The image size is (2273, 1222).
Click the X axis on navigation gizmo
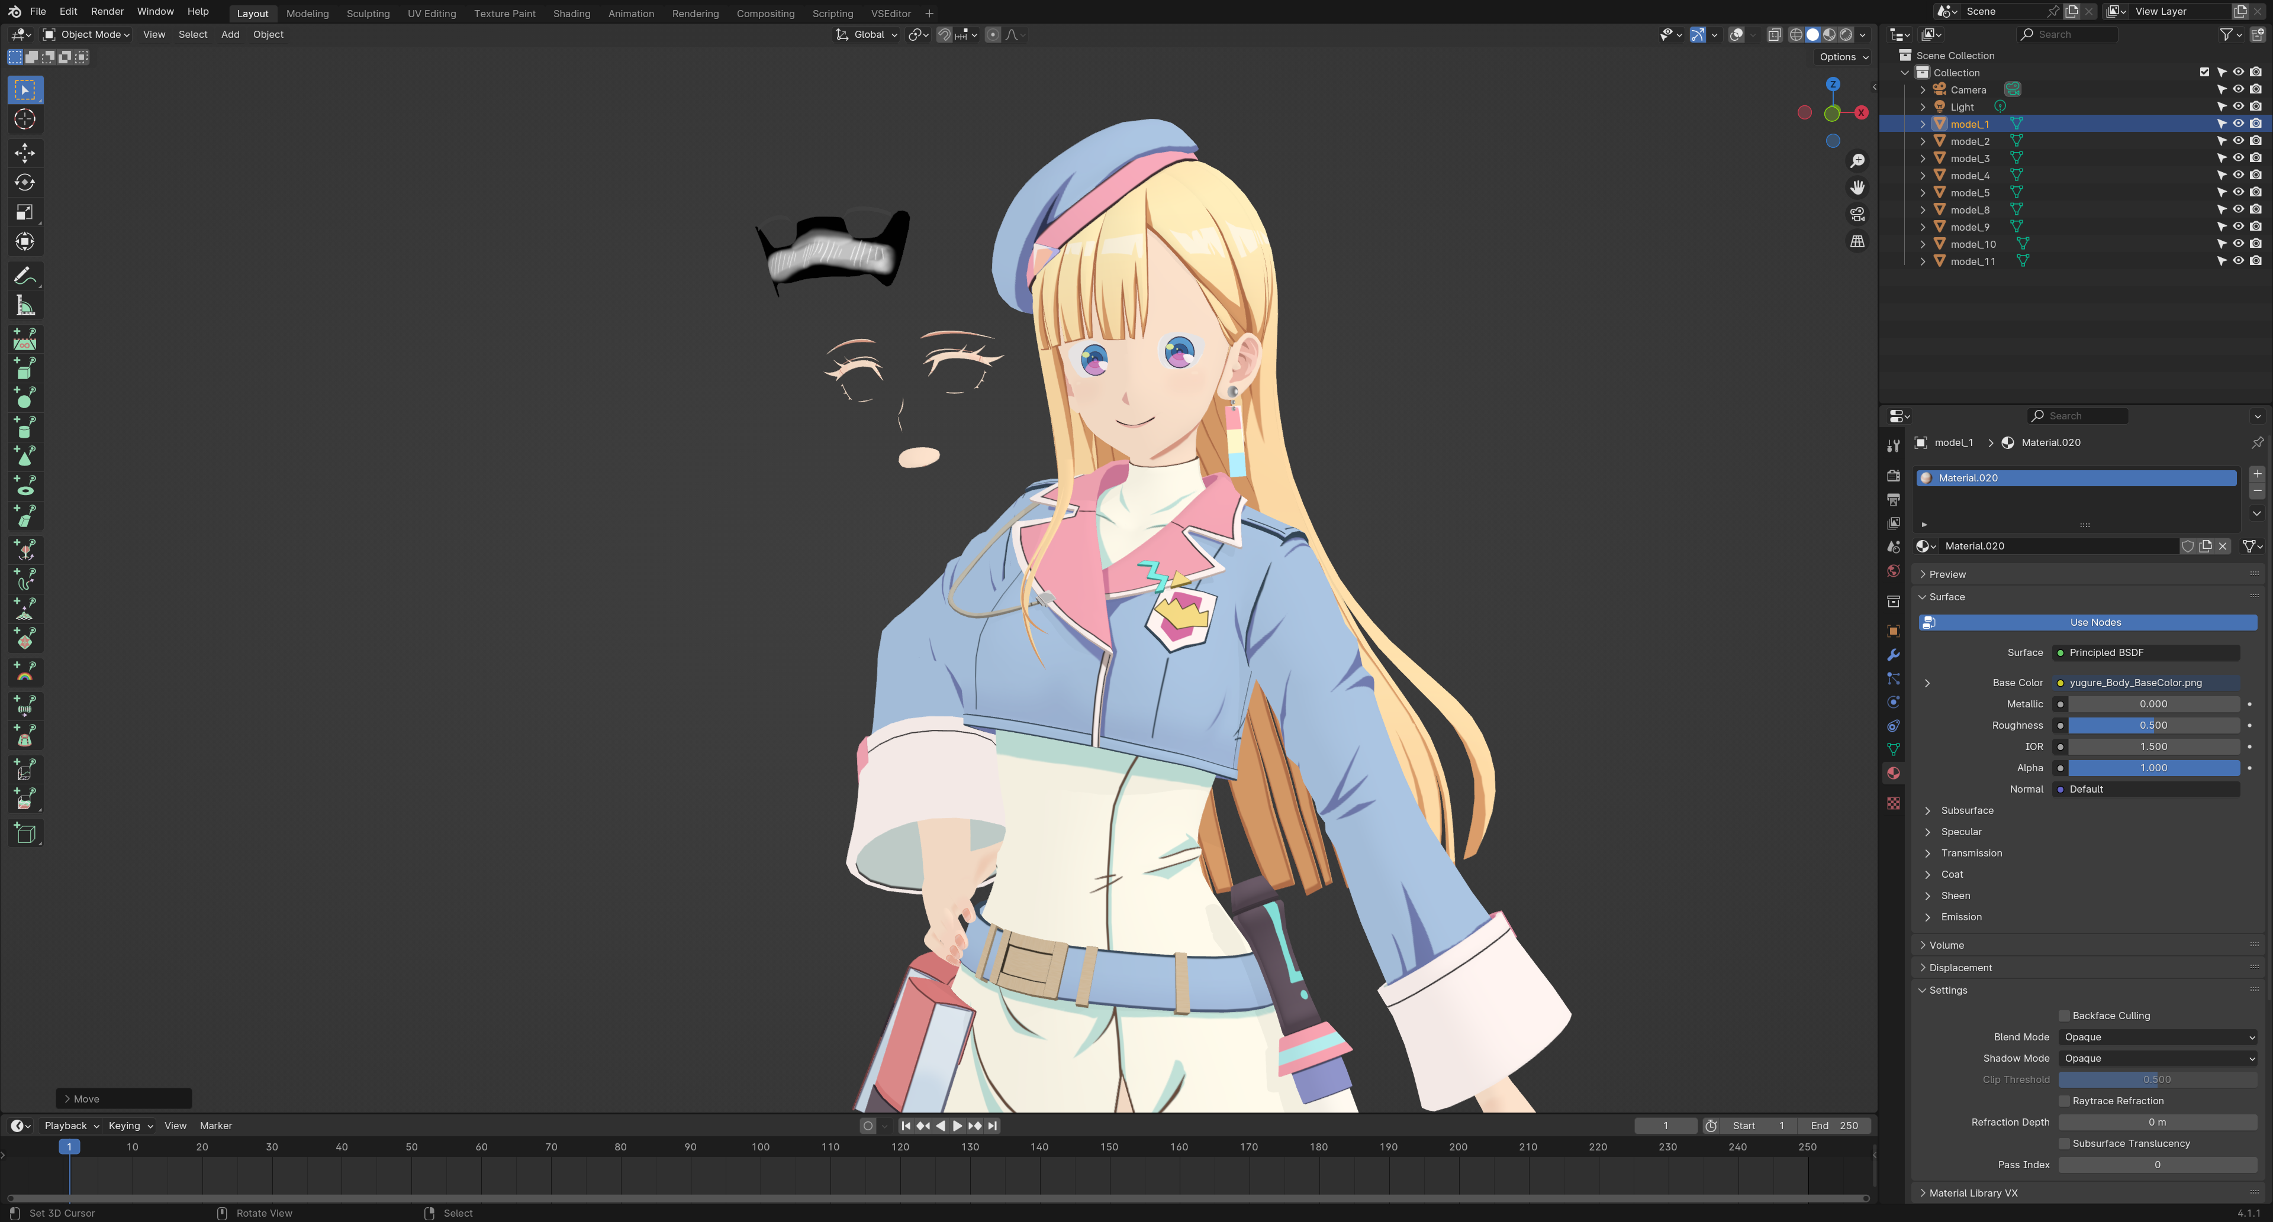coord(1861,113)
